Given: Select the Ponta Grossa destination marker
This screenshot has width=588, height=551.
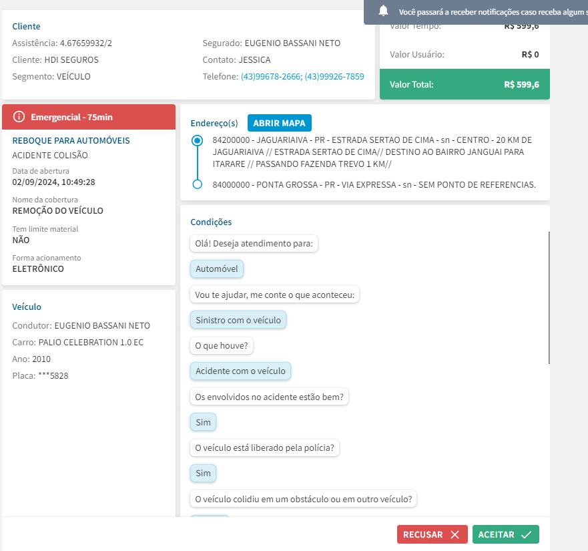Looking at the screenshot, I should [x=197, y=184].
